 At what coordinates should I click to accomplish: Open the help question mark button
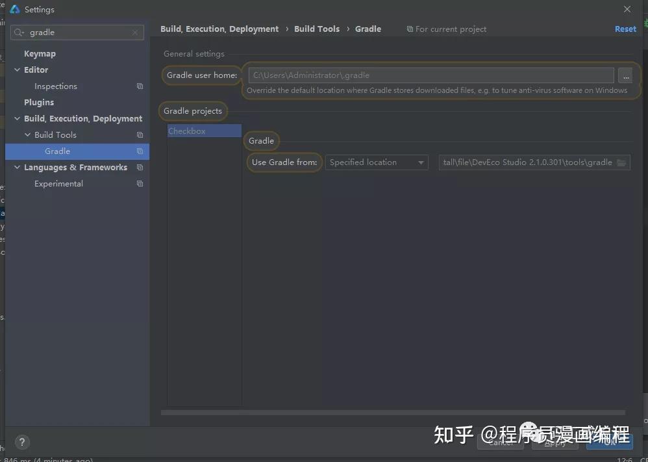(x=22, y=442)
